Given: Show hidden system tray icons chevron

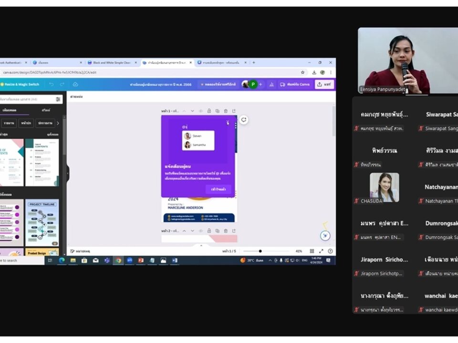Looking at the screenshot, I should click(270, 261).
